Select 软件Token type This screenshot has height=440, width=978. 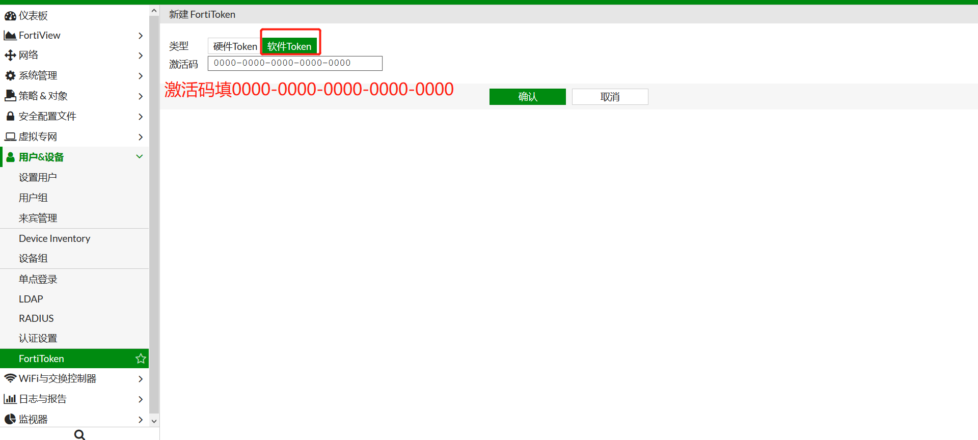pos(289,46)
